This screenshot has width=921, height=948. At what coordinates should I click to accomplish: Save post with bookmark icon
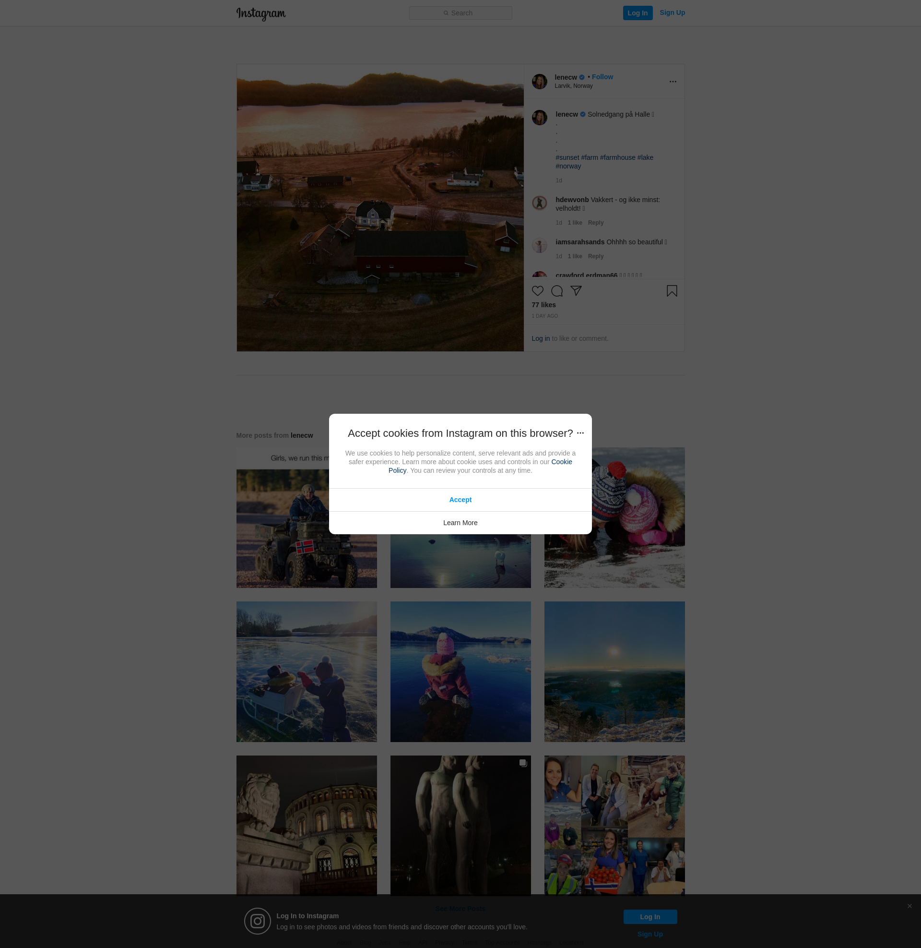pos(672,291)
